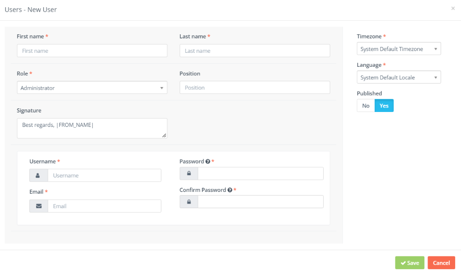The image size is (461, 275).
Task: Click the Confirm Password help question-mark icon
Action: click(x=230, y=190)
